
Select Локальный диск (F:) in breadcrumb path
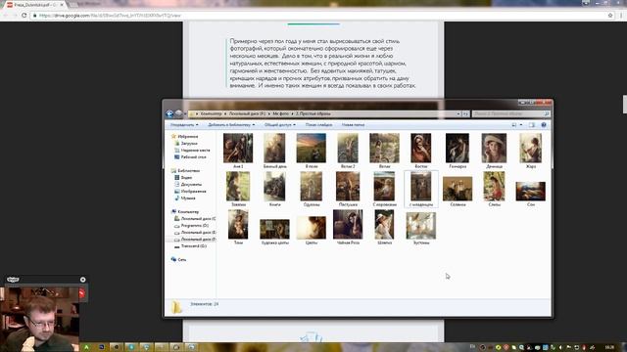click(x=247, y=114)
